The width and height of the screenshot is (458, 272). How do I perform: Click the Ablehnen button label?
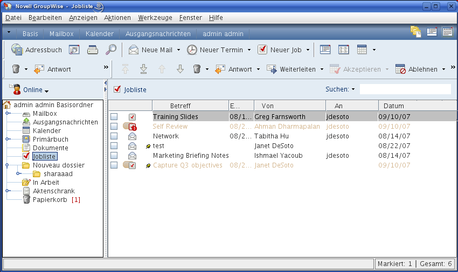click(x=422, y=69)
